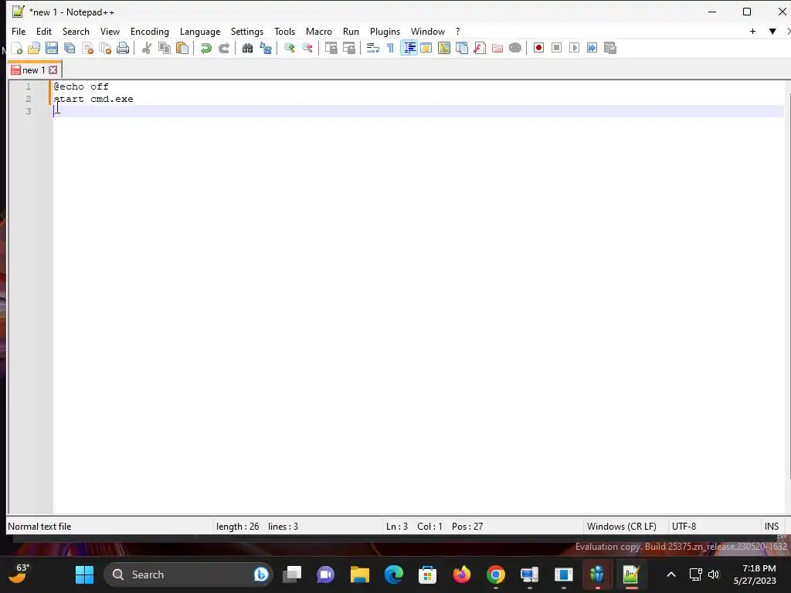Click the Close All toolbar icon
This screenshot has height=593, width=791.
coord(105,49)
